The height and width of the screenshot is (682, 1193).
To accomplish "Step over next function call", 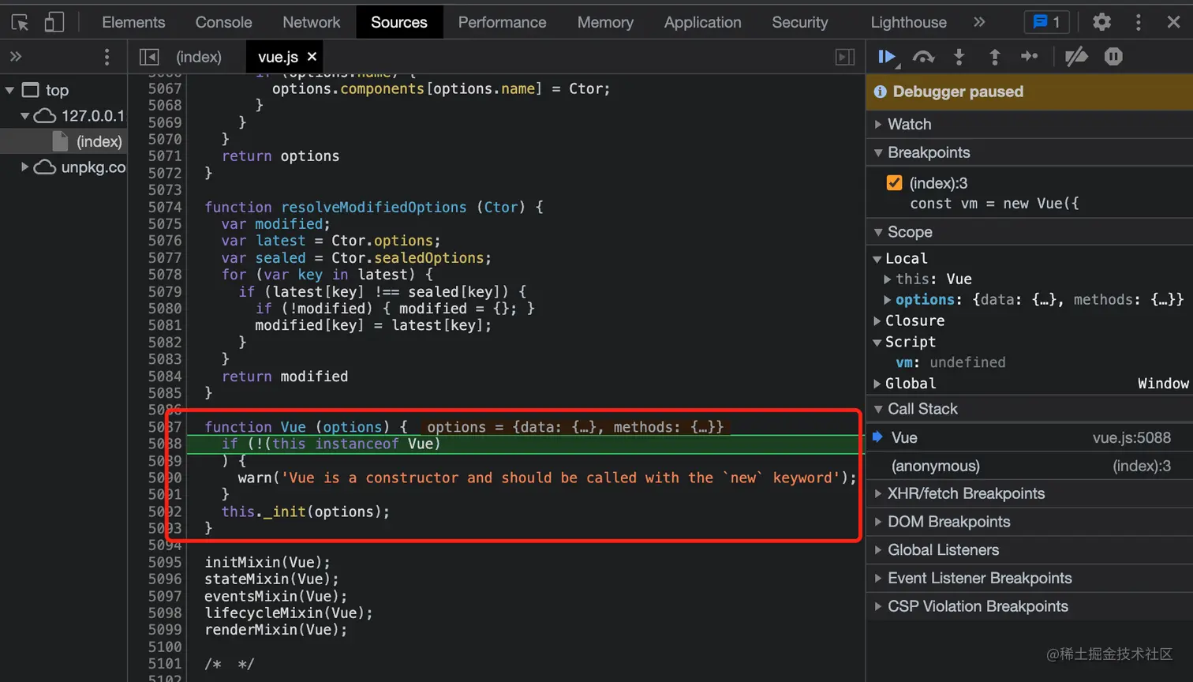I will coord(923,57).
